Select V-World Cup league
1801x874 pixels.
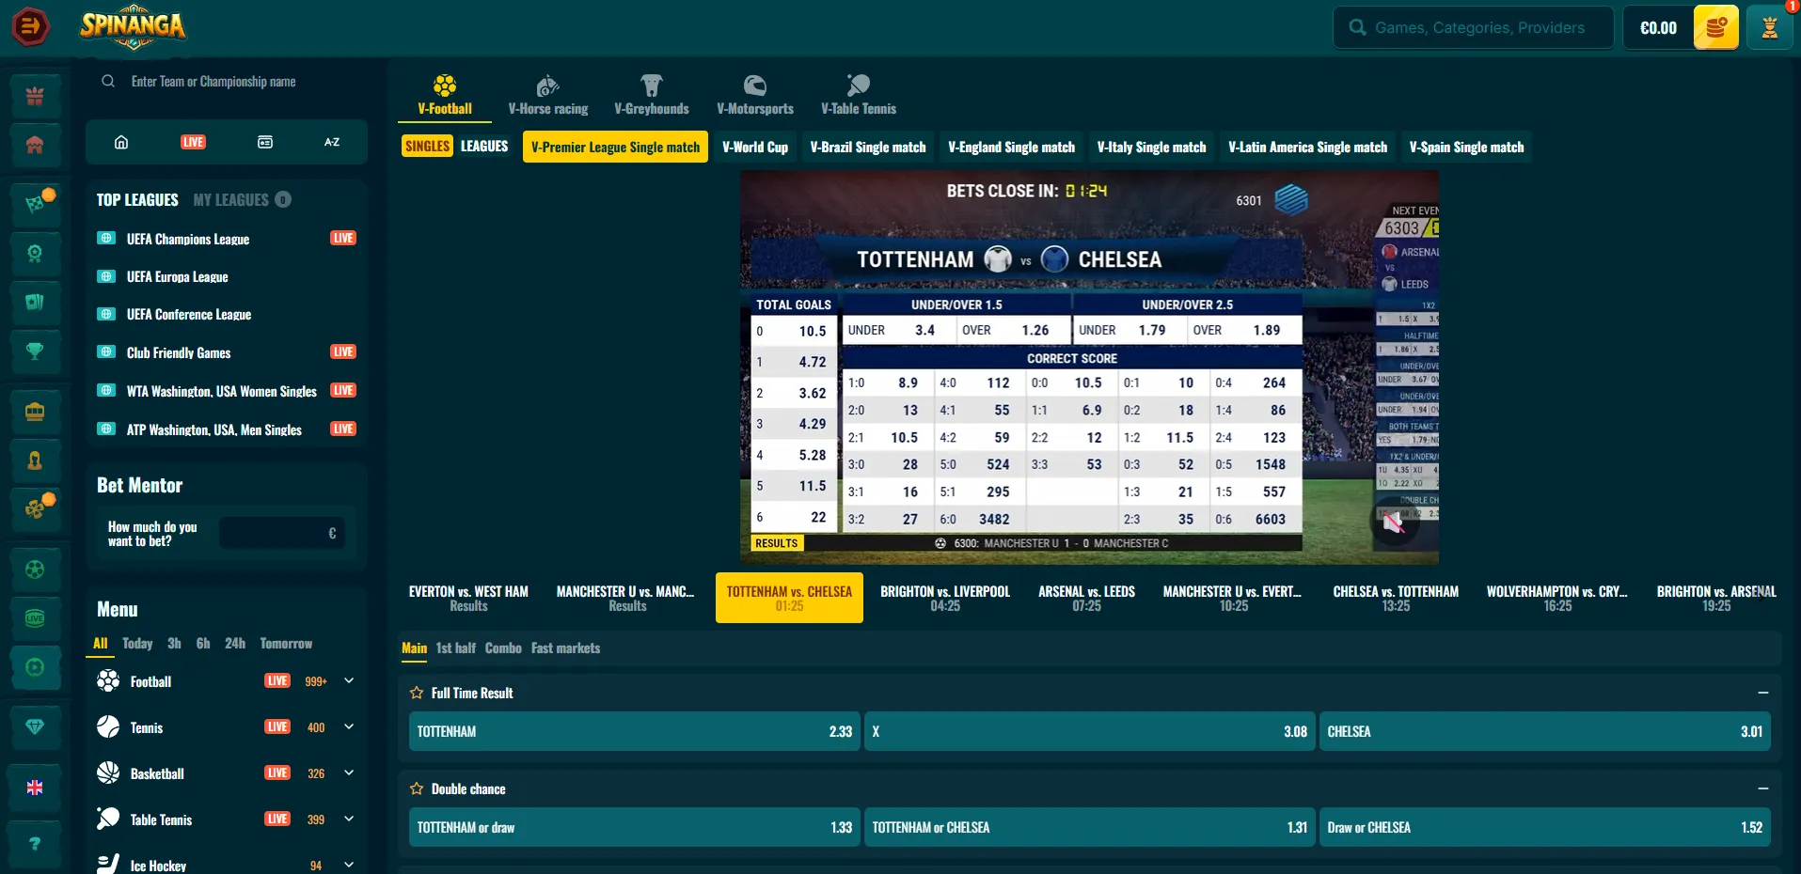point(755,147)
